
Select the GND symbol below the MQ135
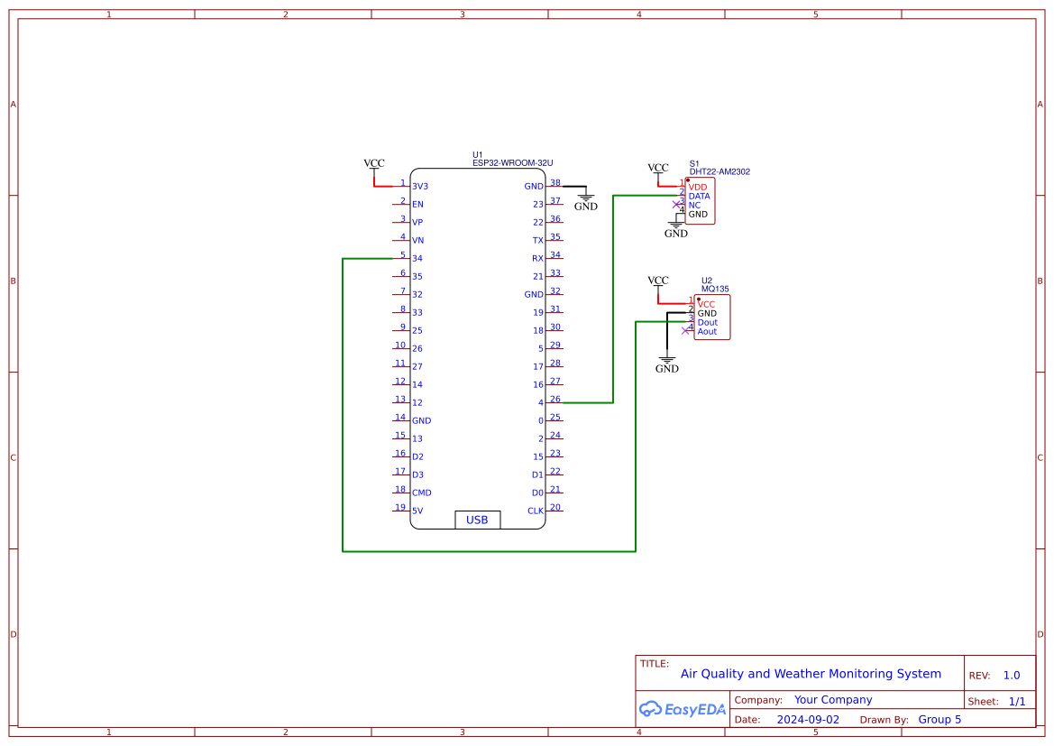[x=666, y=359]
